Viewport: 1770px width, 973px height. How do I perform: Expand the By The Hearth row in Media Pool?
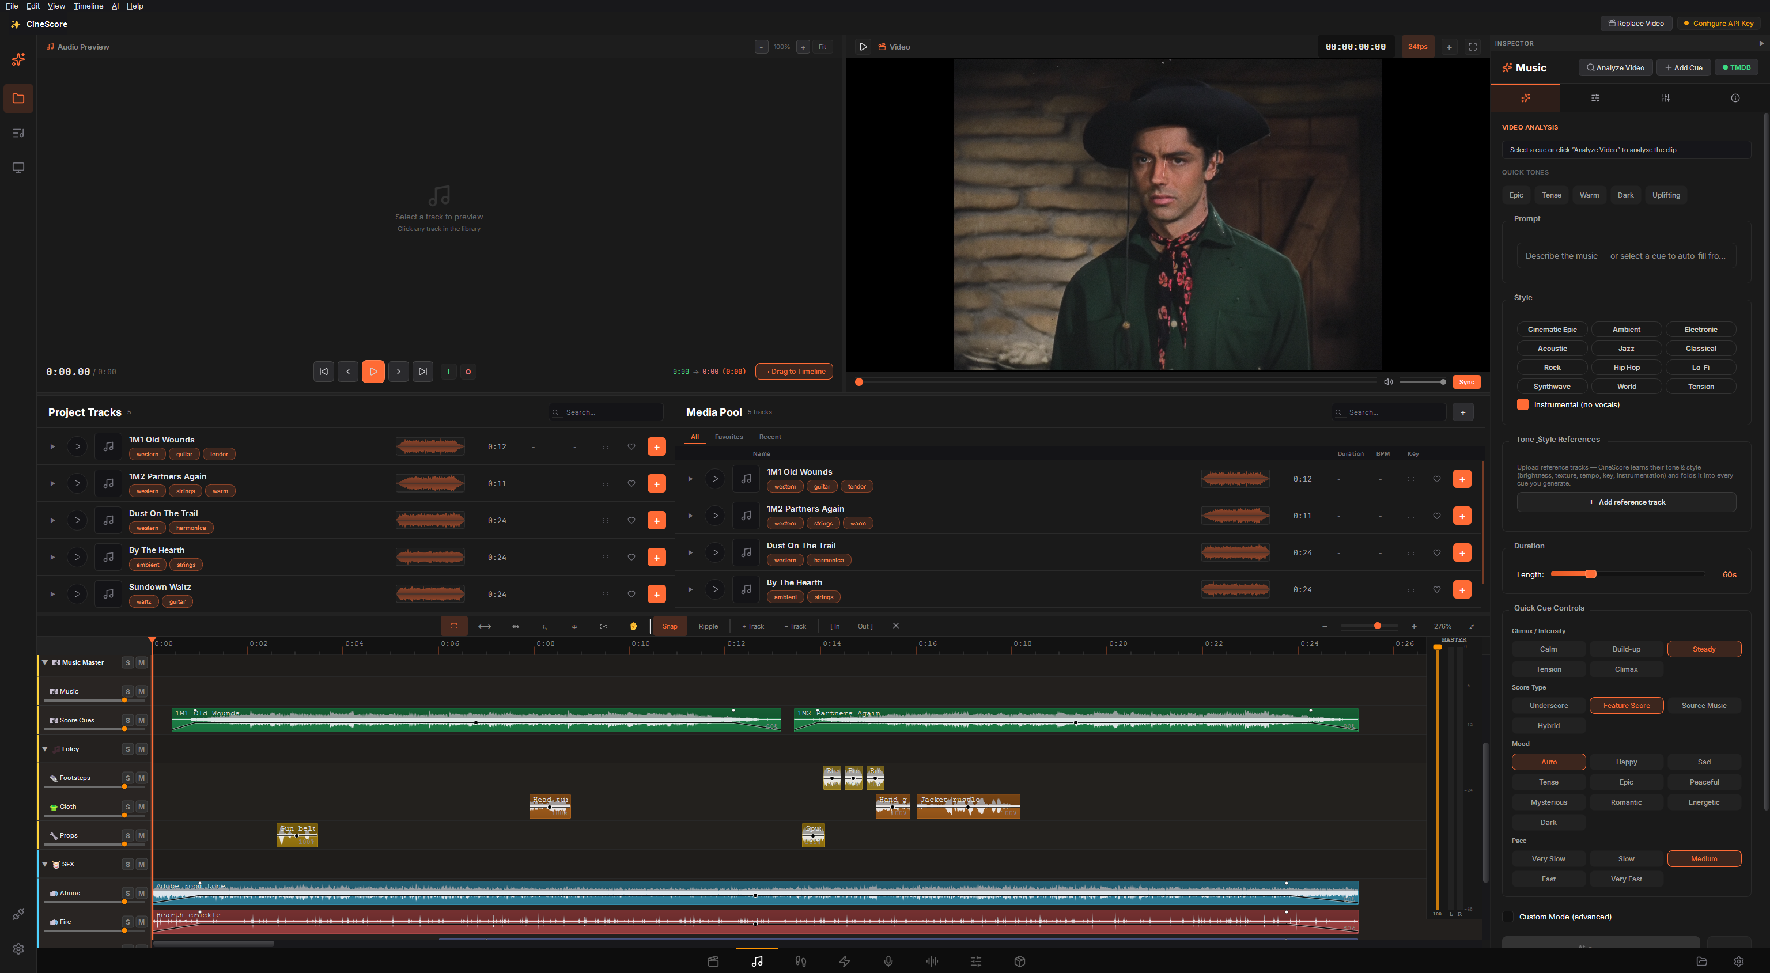pyautogui.click(x=691, y=589)
